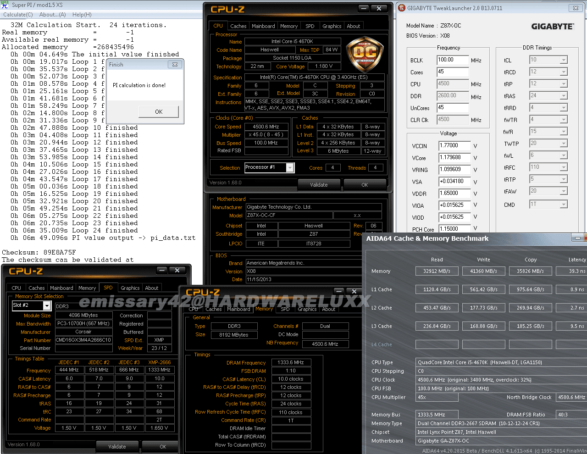Click the Core Speed value 4500.6 MHz
The image size is (587, 454).
click(266, 127)
